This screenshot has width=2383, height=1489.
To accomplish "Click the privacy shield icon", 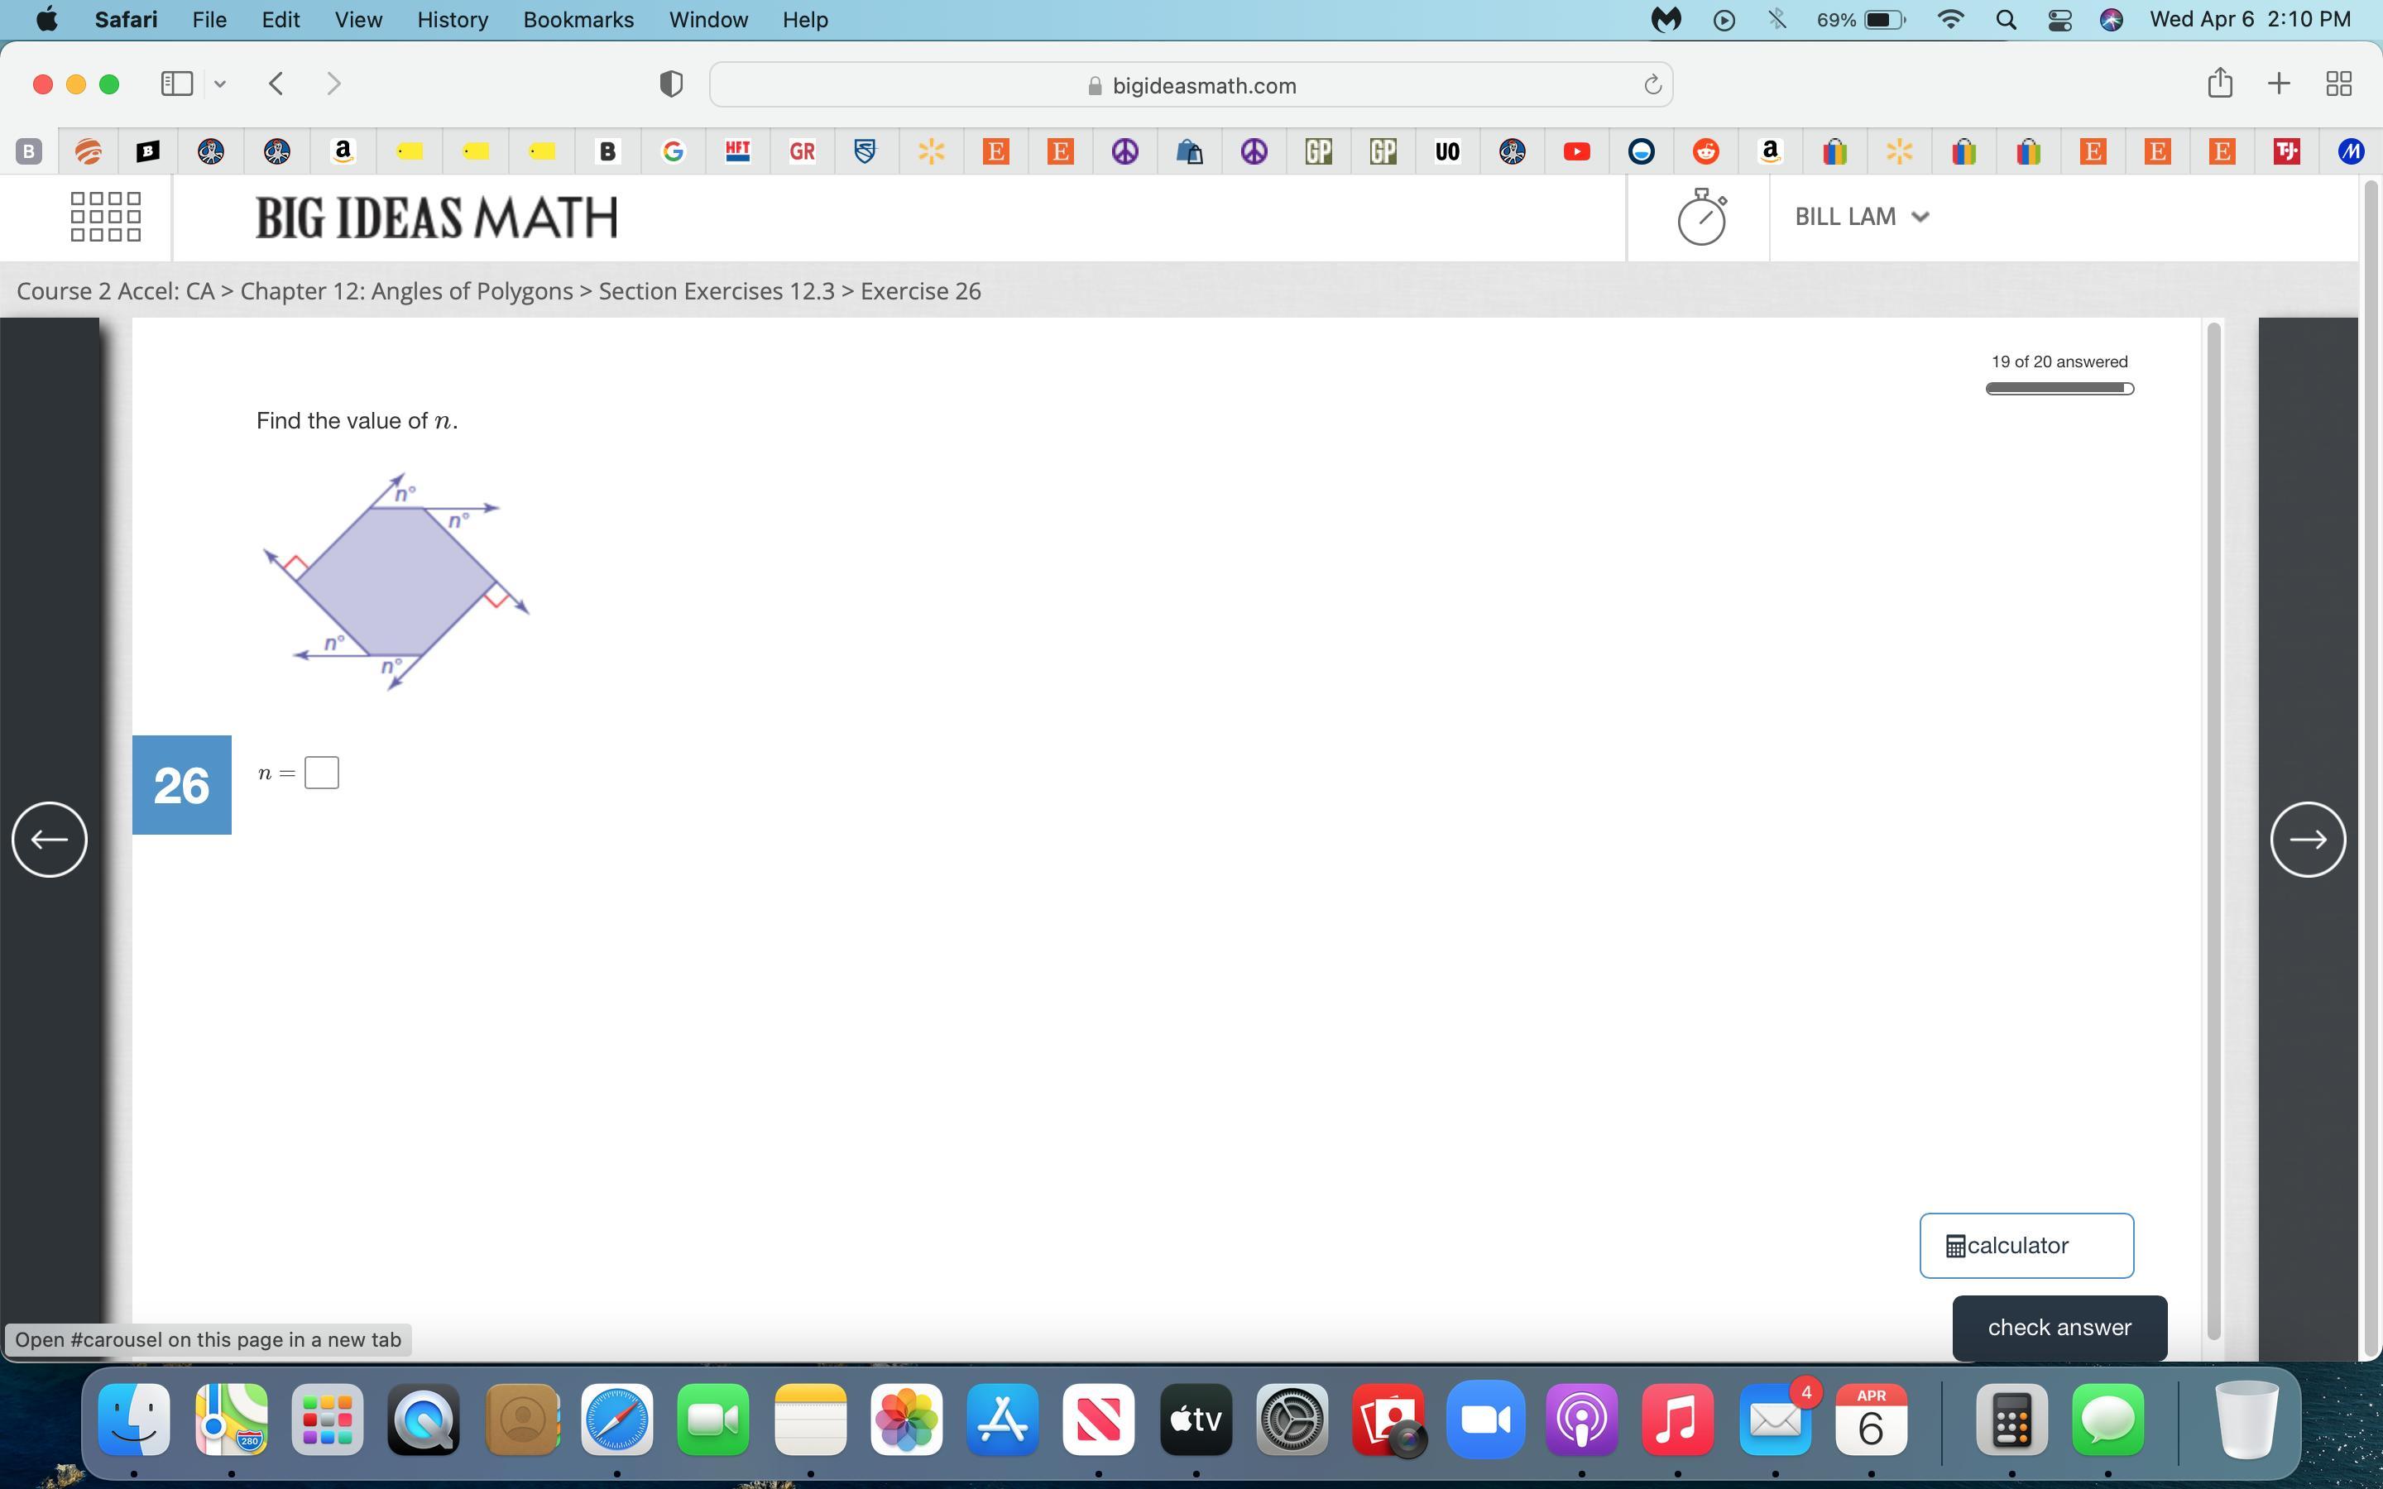I will pos(670,84).
